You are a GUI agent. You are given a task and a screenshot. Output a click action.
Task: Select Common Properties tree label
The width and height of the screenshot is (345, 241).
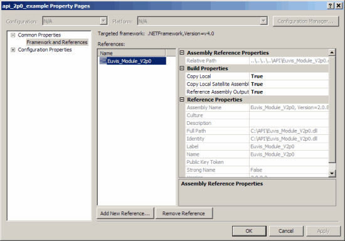coord(39,35)
